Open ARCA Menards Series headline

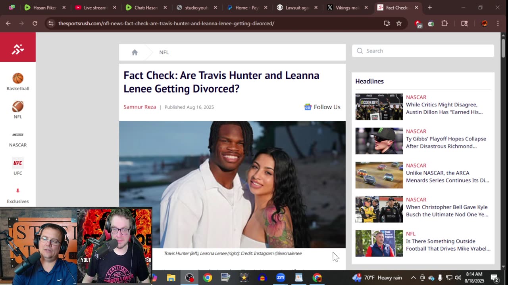point(447,177)
